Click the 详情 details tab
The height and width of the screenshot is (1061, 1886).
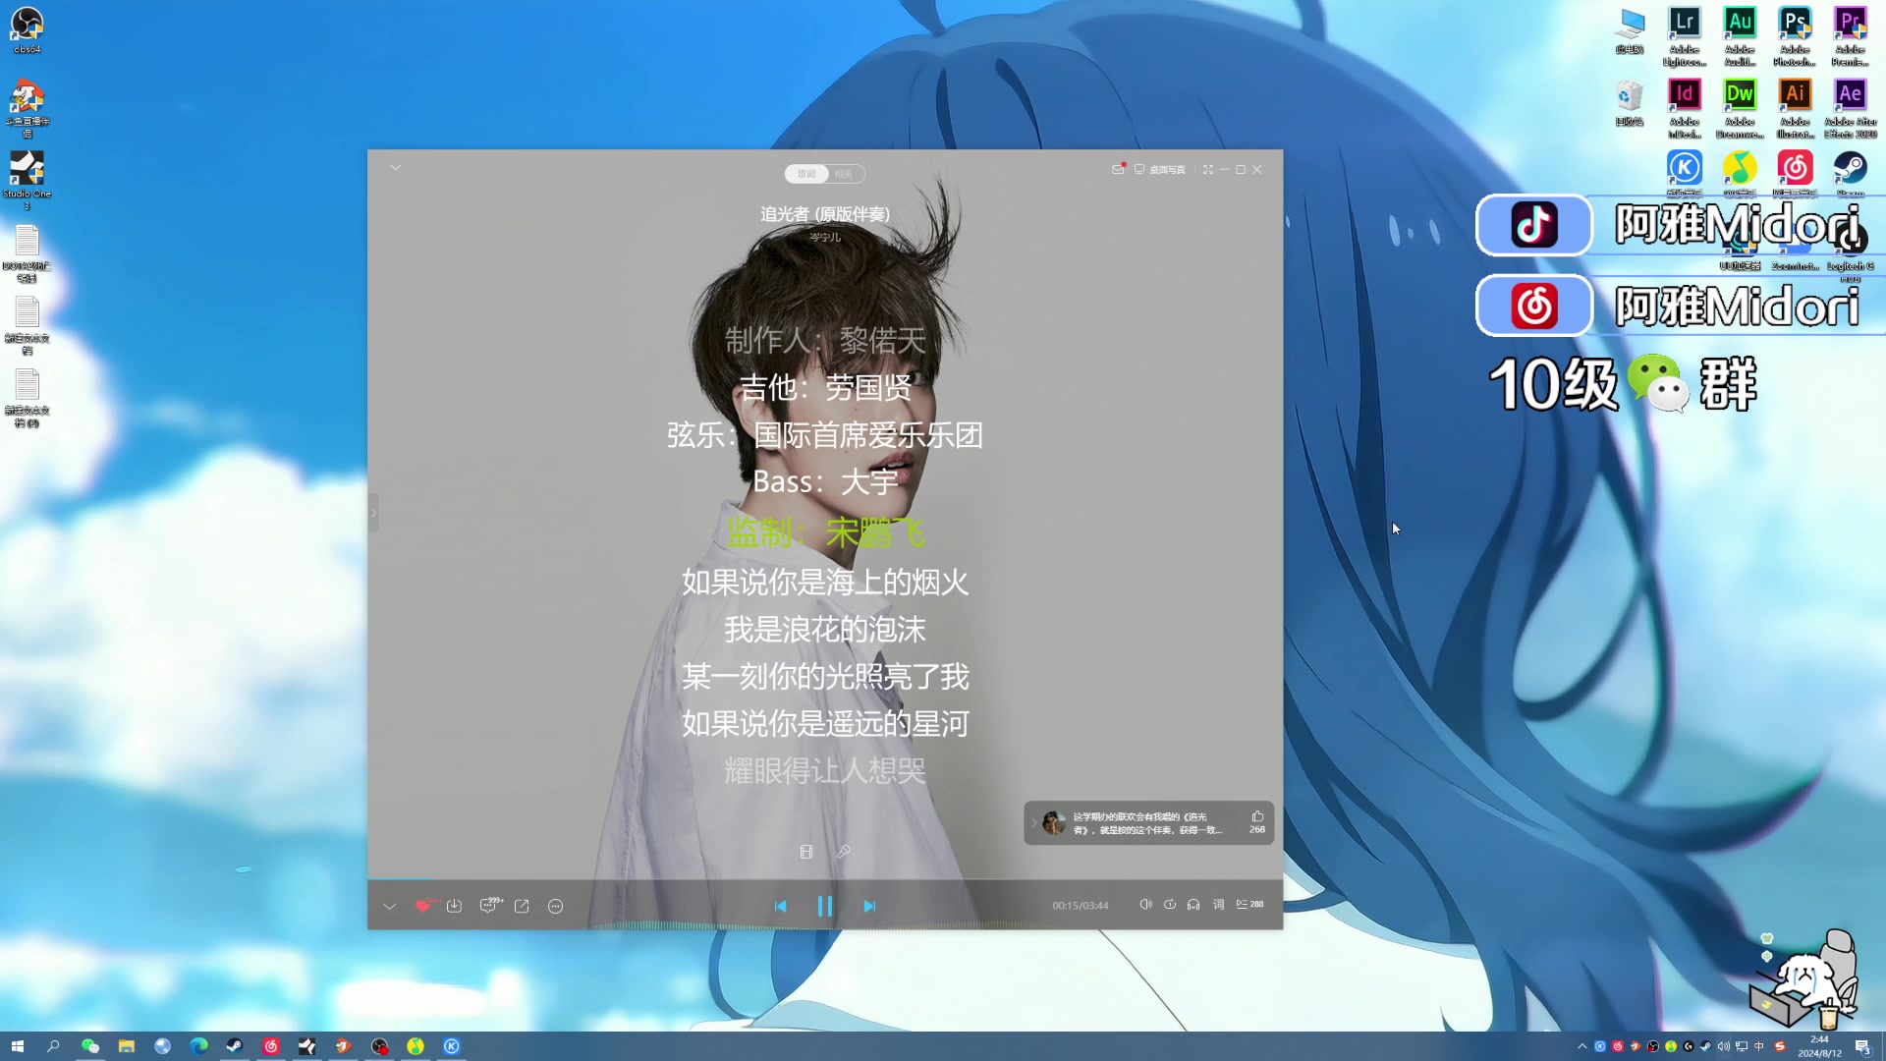point(842,174)
